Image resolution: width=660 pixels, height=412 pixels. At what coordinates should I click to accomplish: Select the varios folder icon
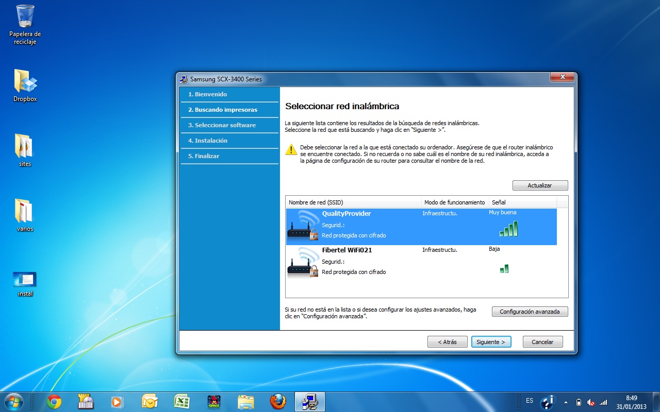[x=25, y=215]
